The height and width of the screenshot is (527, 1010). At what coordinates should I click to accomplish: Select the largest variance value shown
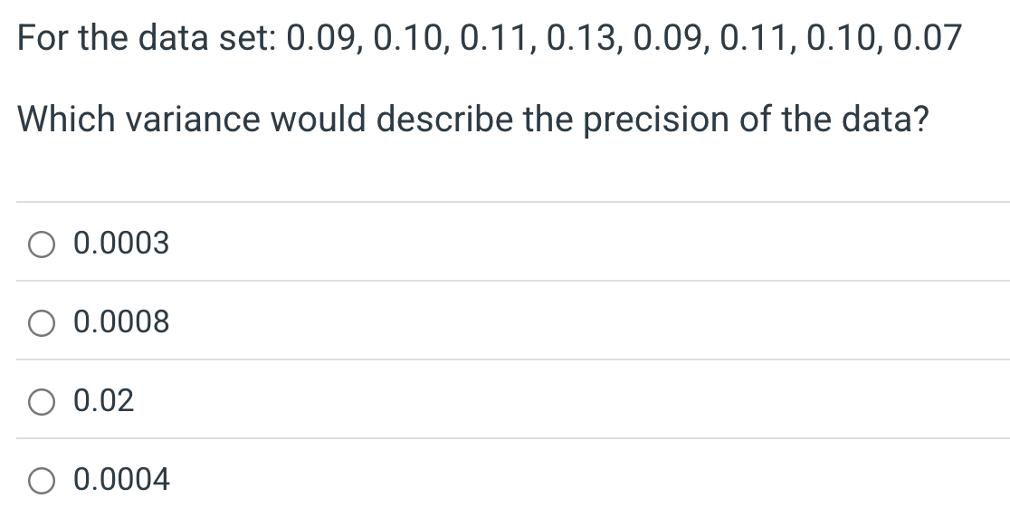(104, 400)
